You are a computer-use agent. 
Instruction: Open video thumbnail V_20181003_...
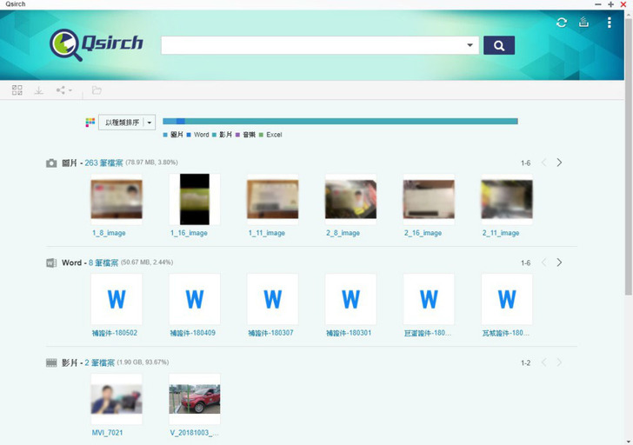195,399
